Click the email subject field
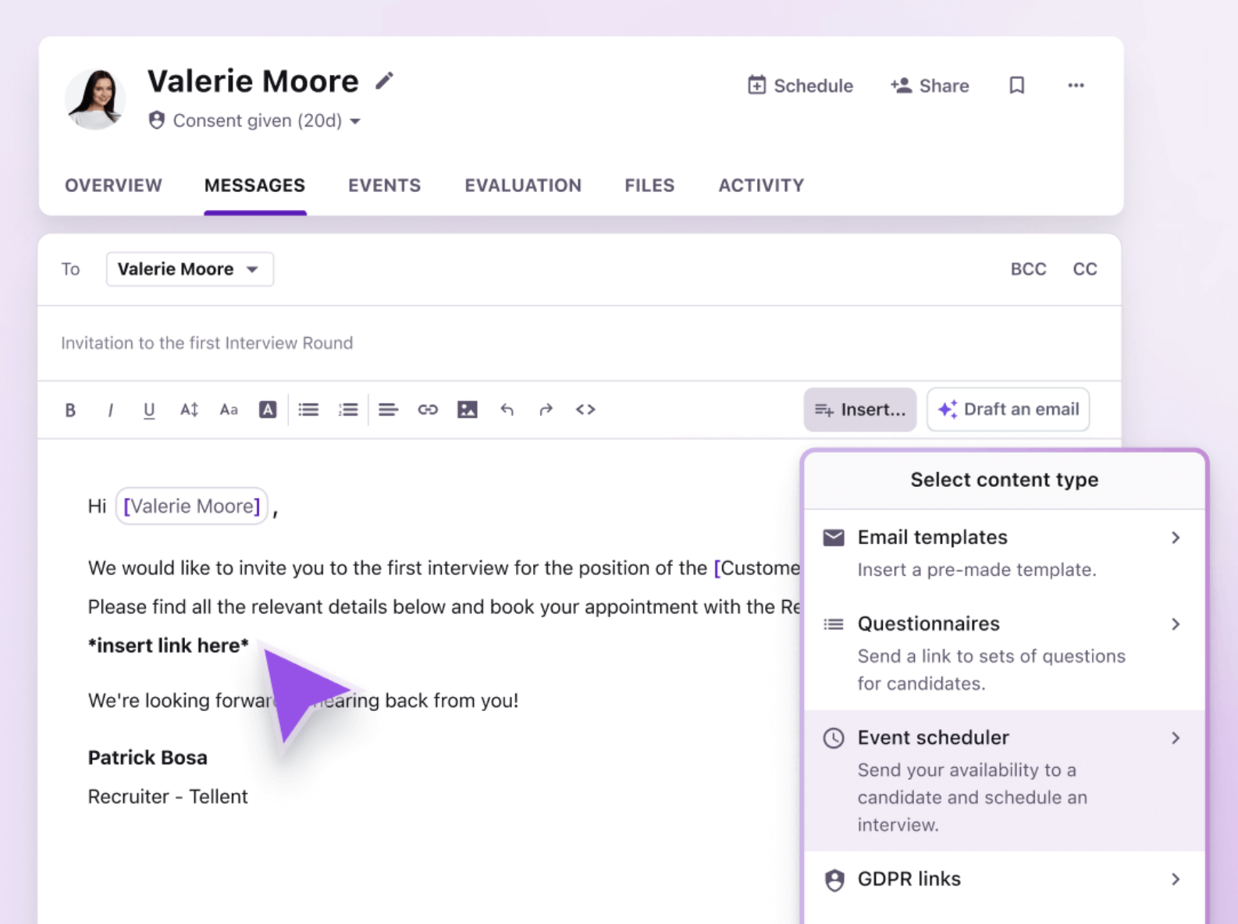Screen dimensions: 1238x924 [468, 343]
